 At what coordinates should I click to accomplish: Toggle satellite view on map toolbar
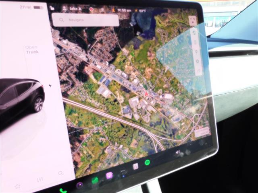point(194,33)
